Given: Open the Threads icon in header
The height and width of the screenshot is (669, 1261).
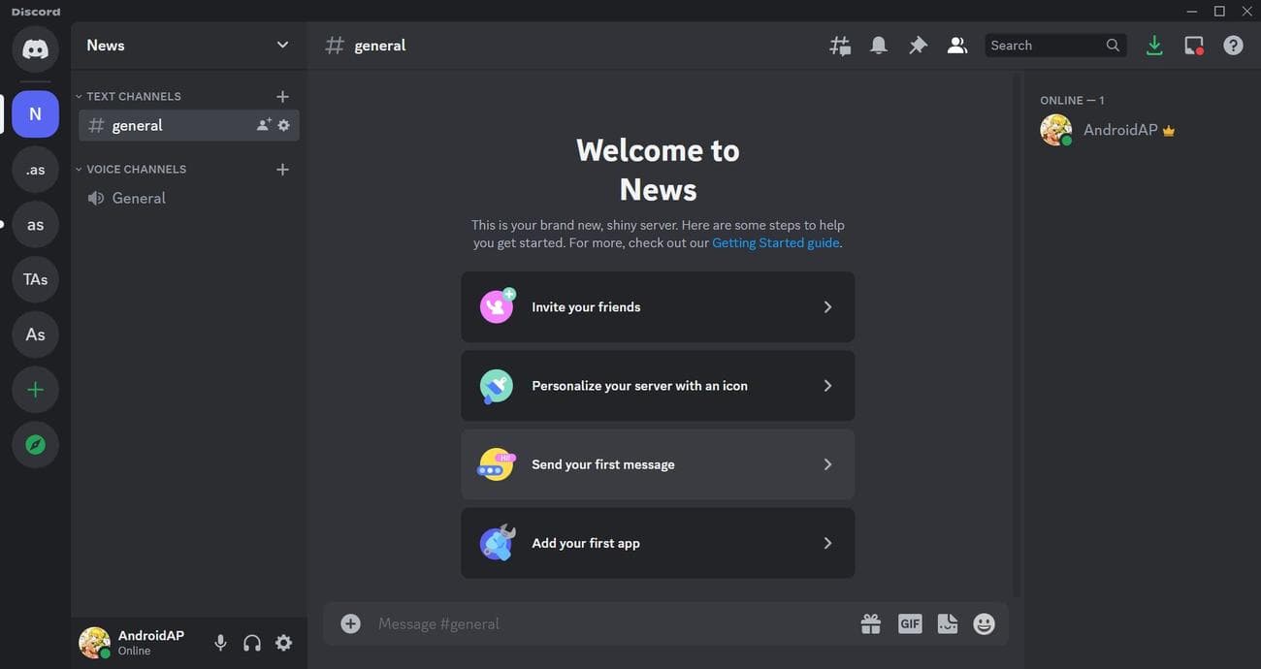Looking at the screenshot, I should 840,46.
